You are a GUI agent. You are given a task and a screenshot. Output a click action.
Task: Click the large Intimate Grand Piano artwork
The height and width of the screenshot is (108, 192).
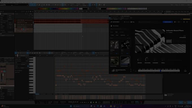(160, 41)
